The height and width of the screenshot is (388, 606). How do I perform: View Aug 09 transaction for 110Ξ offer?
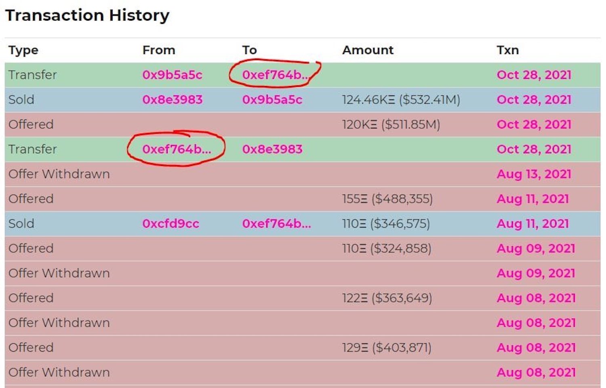coord(536,248)
